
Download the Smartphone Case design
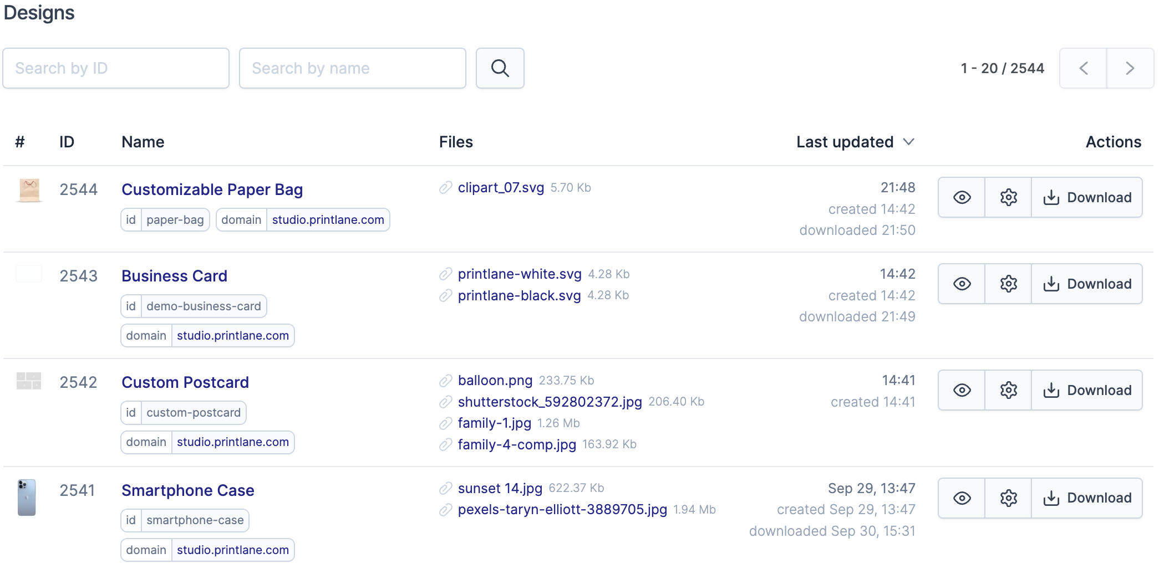pyautogui.click(x=1087, y=498)
